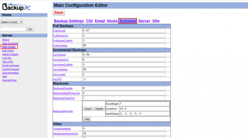Open the Documentation sidebar link

point(11,73)
